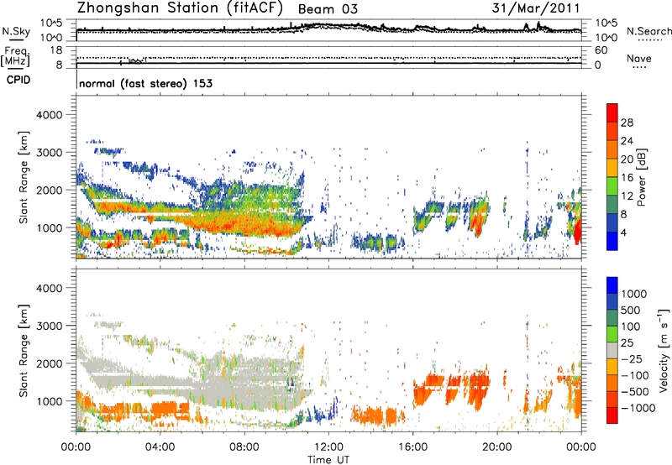
Task: Click the 'Freq. [MHz]' axis label
Action: pos(15,57)
